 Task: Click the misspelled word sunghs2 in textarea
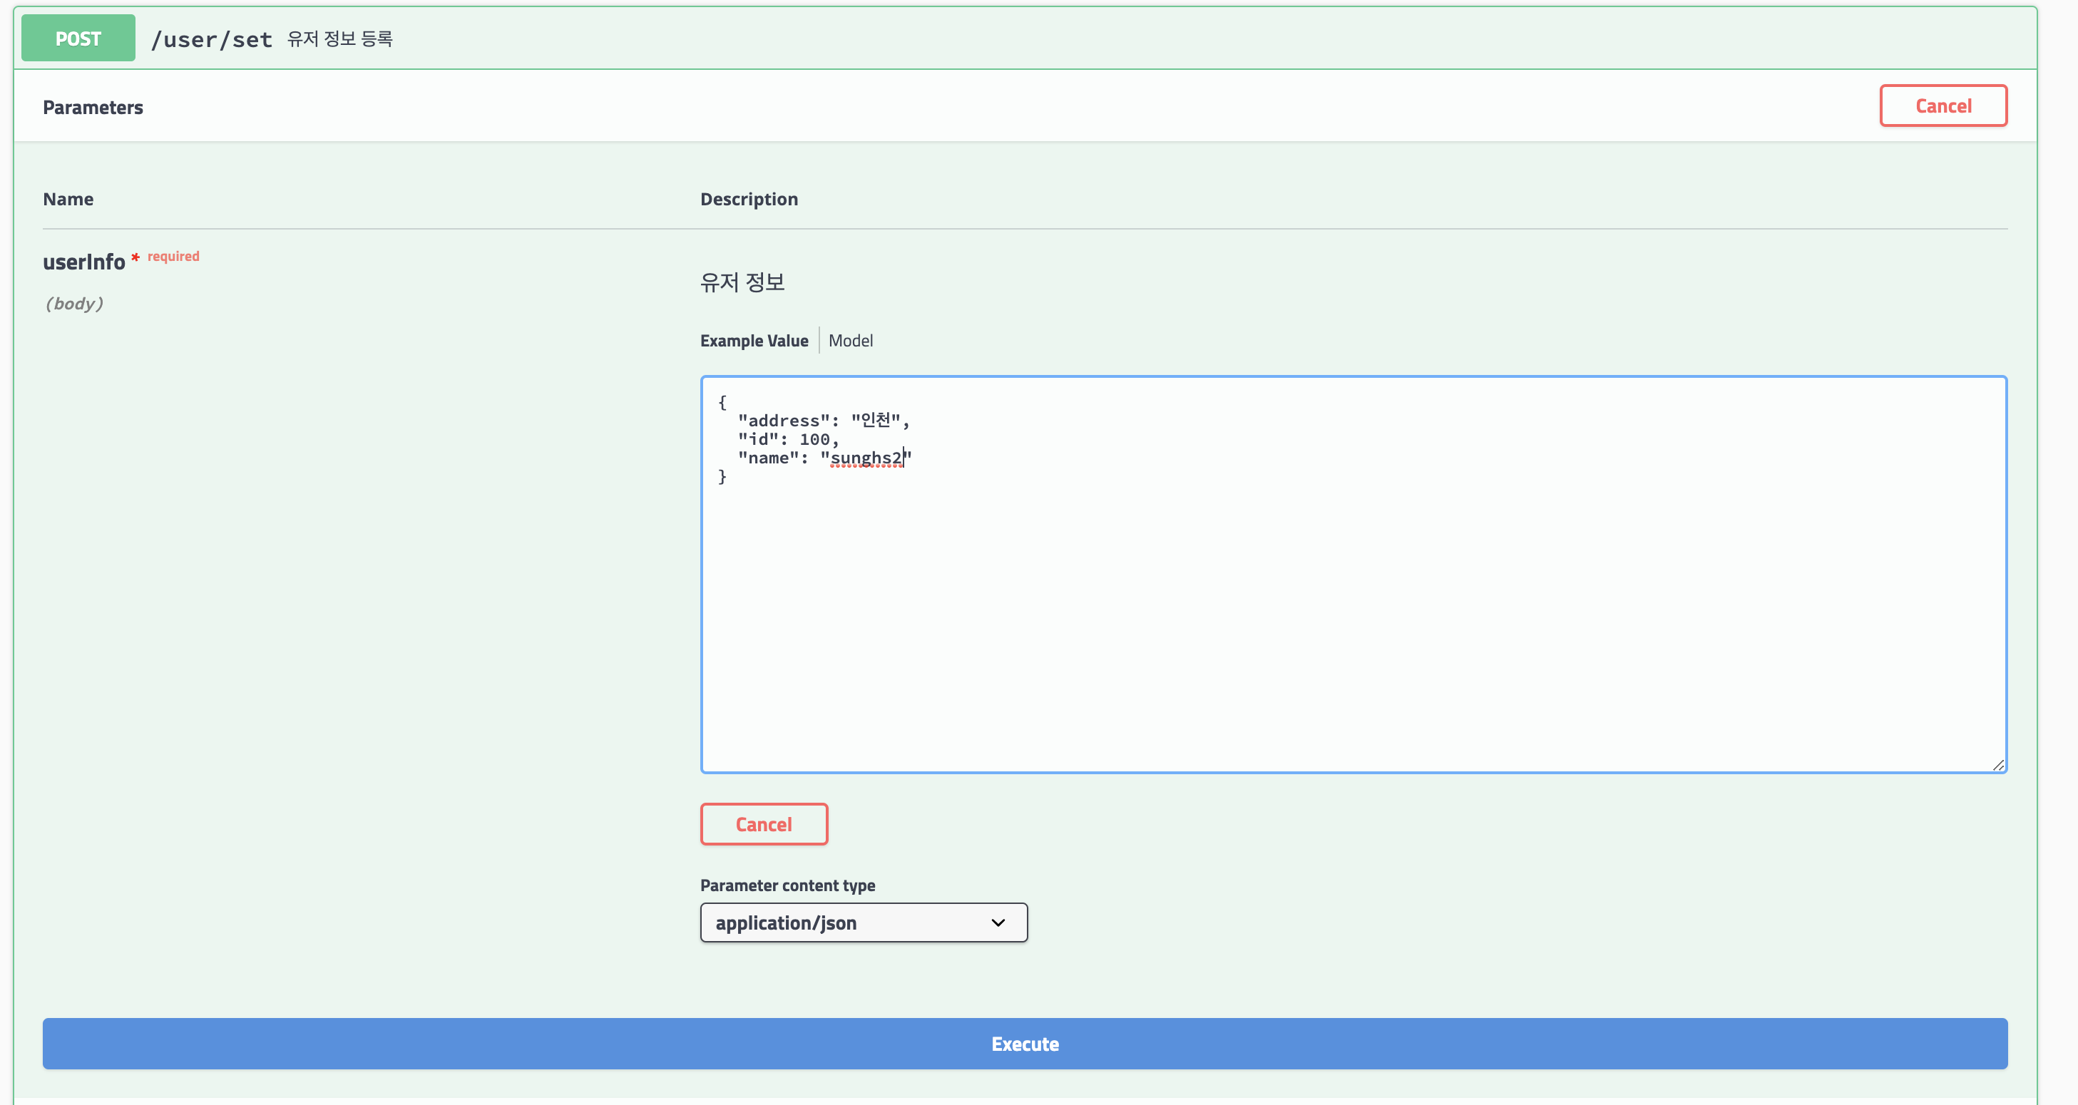[x=865, y=458]
